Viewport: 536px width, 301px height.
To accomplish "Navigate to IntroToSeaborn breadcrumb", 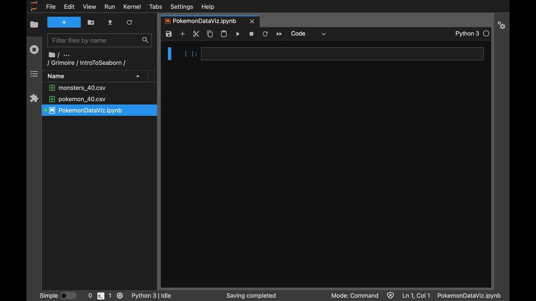I will click(x=100, y=63).
